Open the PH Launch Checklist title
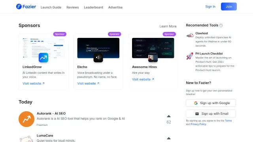This screenshot has width=253, height=142. tap(209, 54)
